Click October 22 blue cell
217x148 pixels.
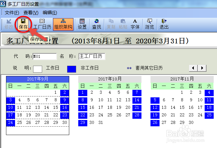pos(83,115)
